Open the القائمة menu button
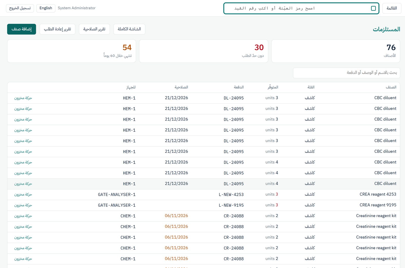This screenshot has height=268, width=405. coord(392,8)
